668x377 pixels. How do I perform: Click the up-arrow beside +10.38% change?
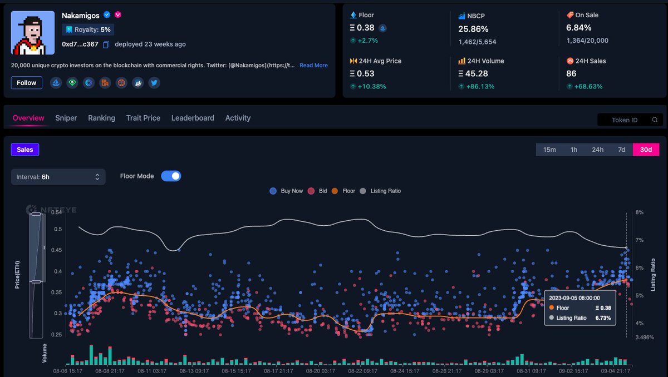[x=352, y=86]
